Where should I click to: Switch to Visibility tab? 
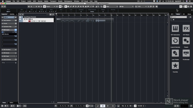[12, 14]
